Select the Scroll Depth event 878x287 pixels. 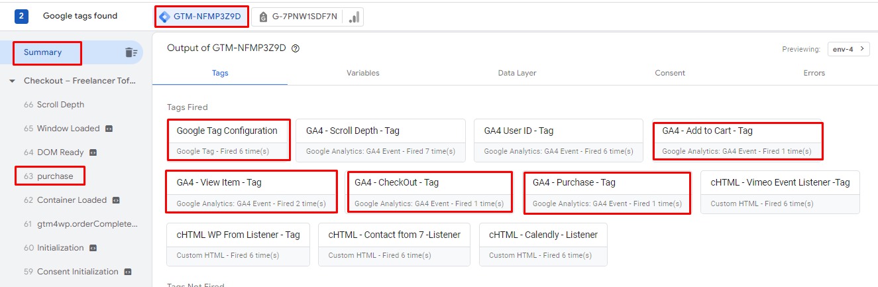pyautogui.click(x=60, y=105)
